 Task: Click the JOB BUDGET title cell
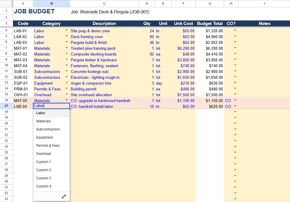(x=34, y=11)
